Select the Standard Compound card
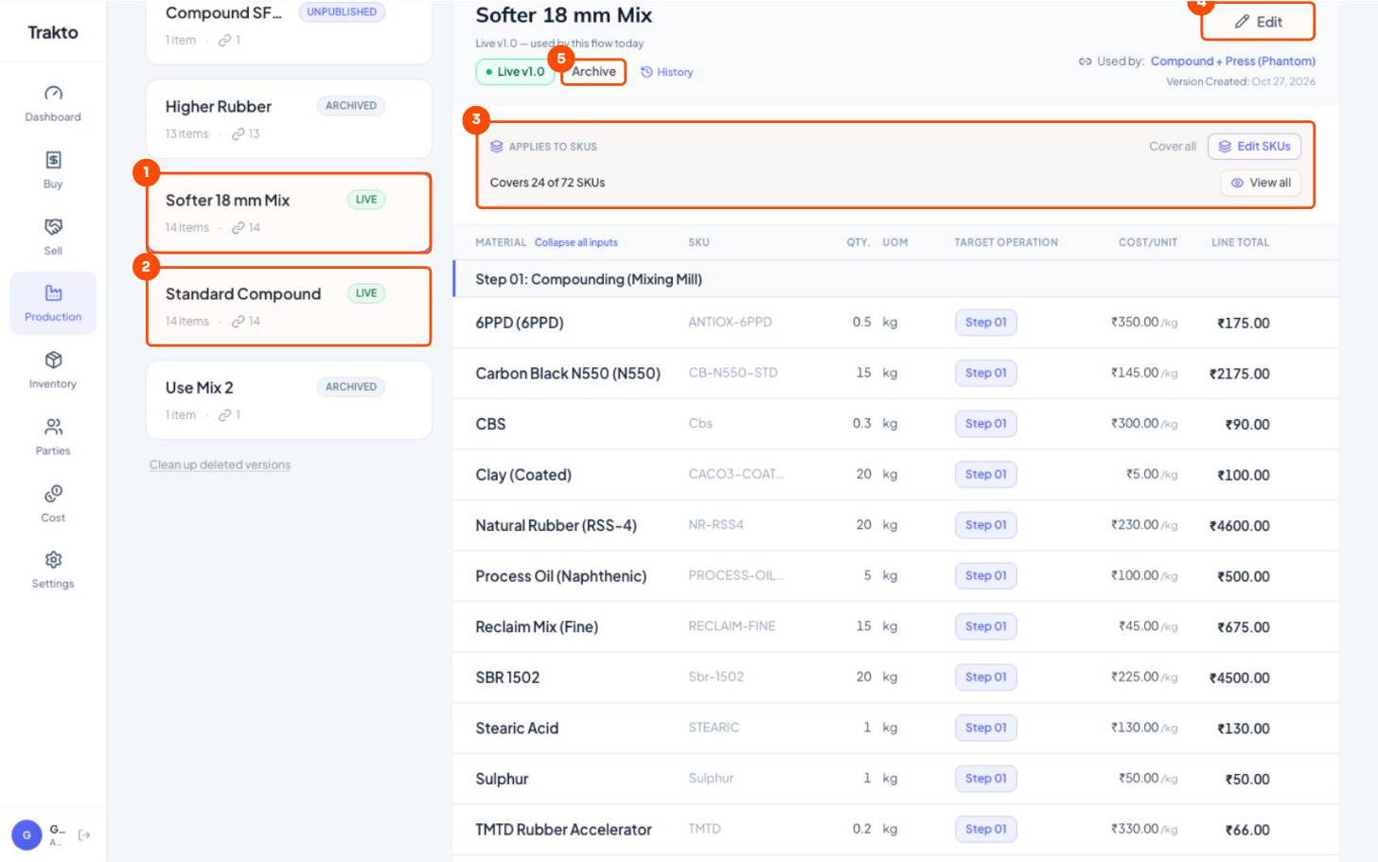 [289, 307]
